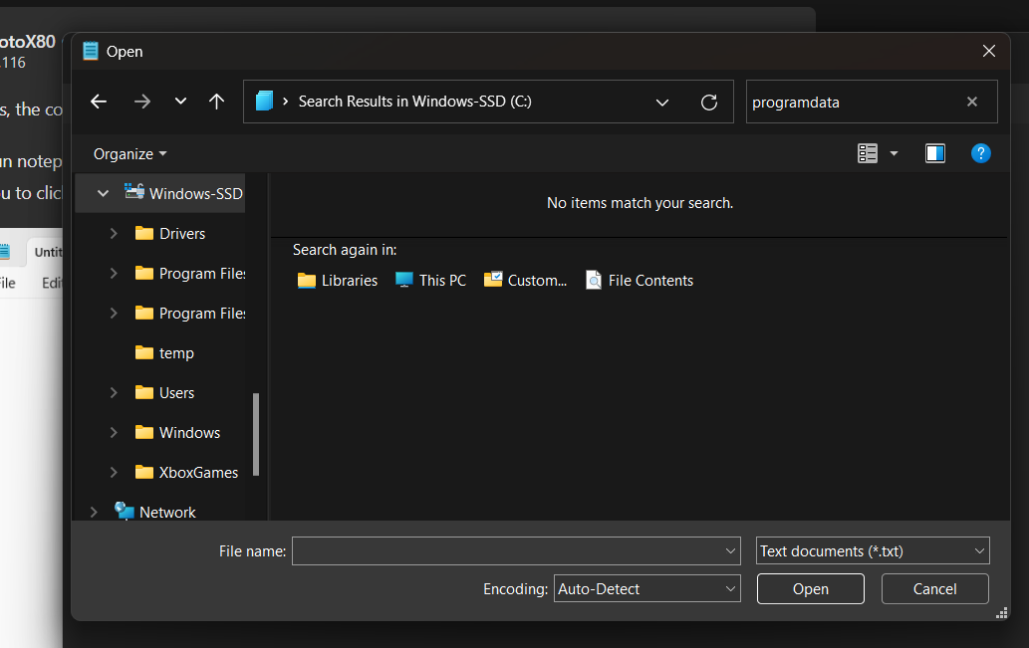Expand the Windows folder node
The width and height of the screenshot is (1029, 648).
(114, 433)
